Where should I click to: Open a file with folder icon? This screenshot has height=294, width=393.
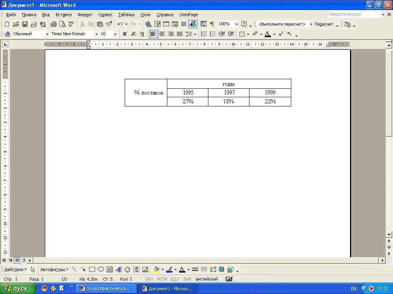pos(16,24)
